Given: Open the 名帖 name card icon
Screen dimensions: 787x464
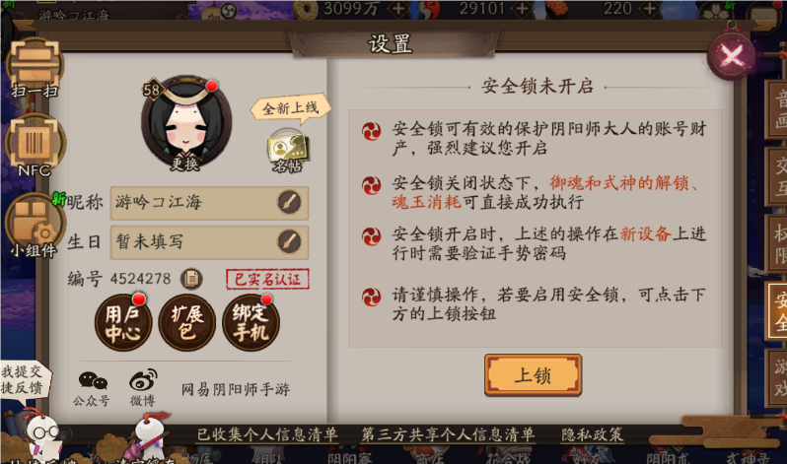Looking at the screenshot, I should [x=288, y=152].
